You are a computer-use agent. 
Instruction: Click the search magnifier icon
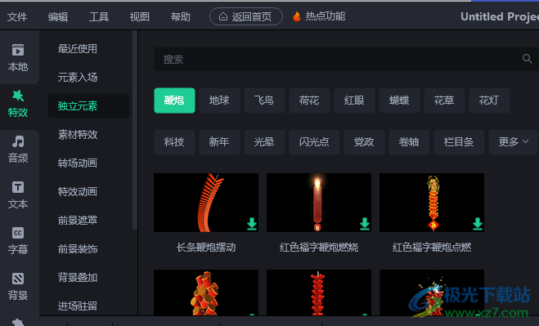coord(527,59)
